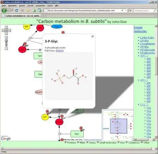Open the Lesezeichen menu
The width and height of the screenshot is (158, 154).
pyautogui.click(x=40, y=6)
